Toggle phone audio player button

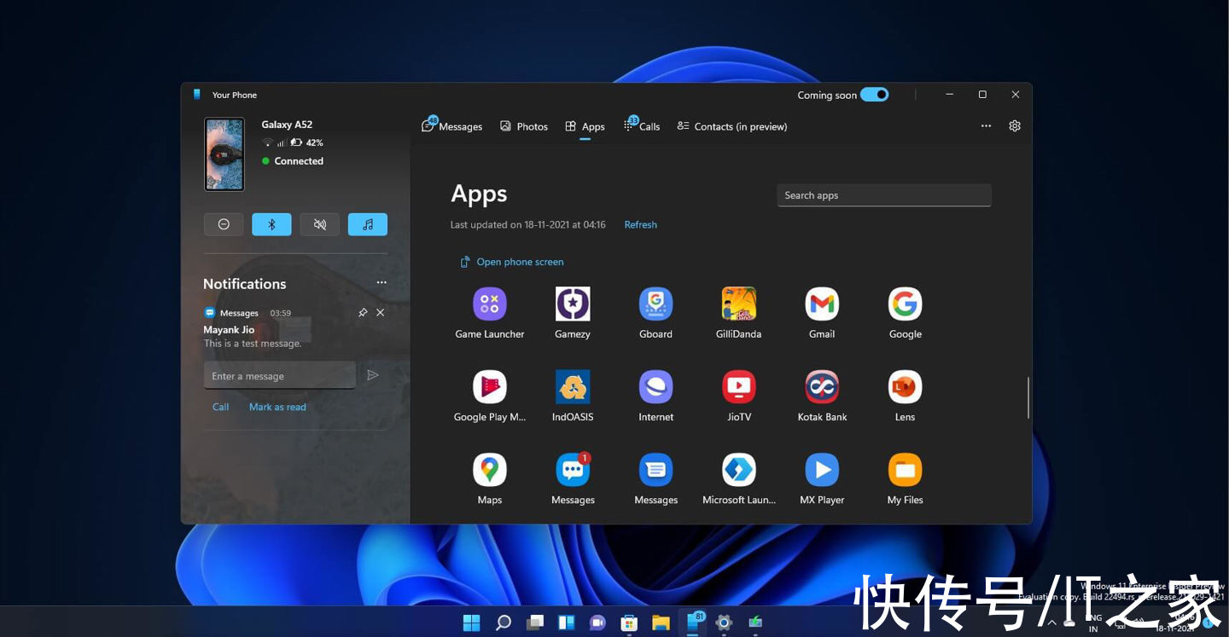[x=368, y=224]
